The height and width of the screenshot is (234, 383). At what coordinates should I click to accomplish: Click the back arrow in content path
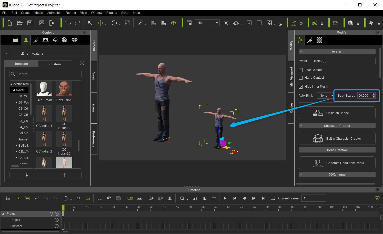(x=8, y=52)
